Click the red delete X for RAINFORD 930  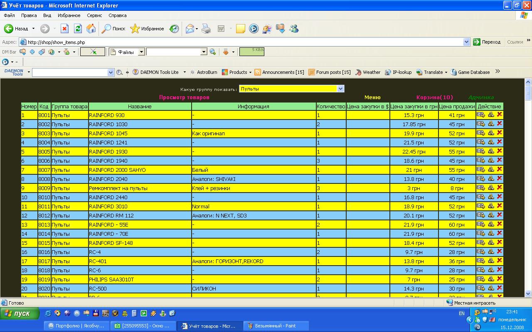point(500,115)
